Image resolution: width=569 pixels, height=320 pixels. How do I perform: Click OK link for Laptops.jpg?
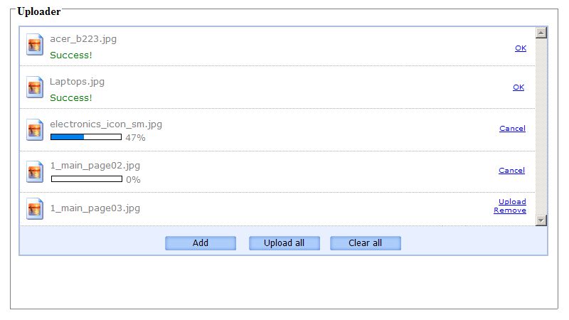point(519,87)
